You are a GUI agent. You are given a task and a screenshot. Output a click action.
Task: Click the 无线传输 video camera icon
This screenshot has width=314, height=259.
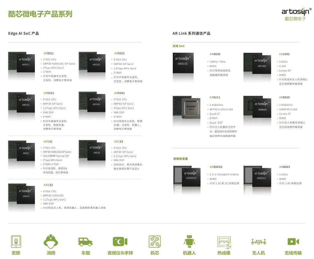click(293, 242)
